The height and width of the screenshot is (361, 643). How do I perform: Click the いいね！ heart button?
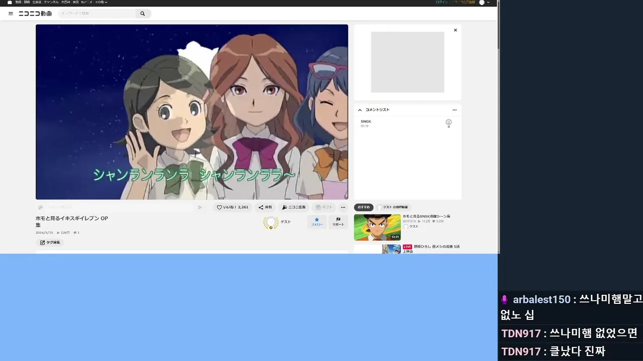point(233,207)
